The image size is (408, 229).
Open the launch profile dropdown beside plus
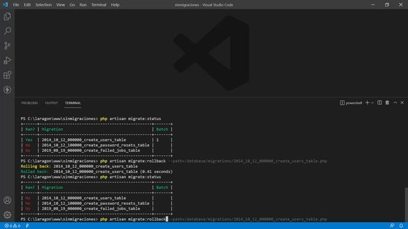pyautogui.click(x=372, y=103)
